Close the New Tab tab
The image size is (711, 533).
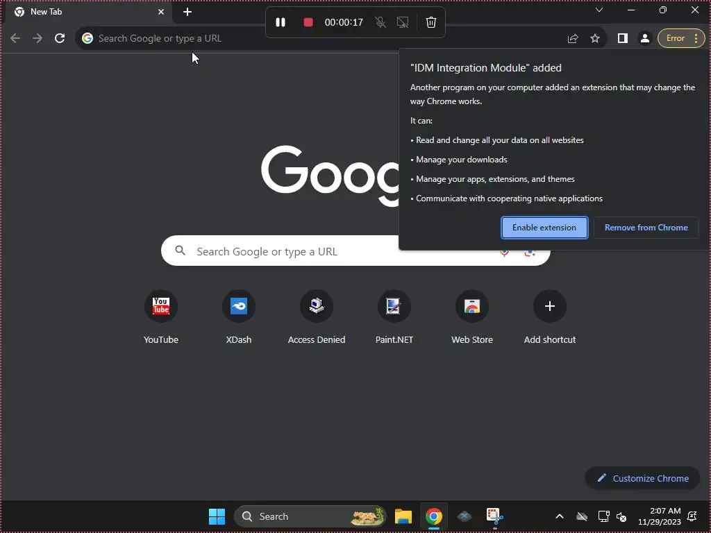(161, 12)
